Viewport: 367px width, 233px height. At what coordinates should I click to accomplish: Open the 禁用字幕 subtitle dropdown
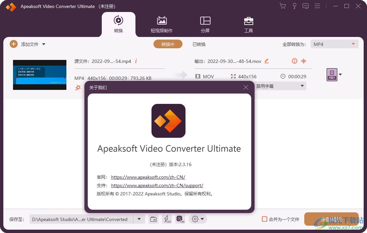tap(280, 86)
